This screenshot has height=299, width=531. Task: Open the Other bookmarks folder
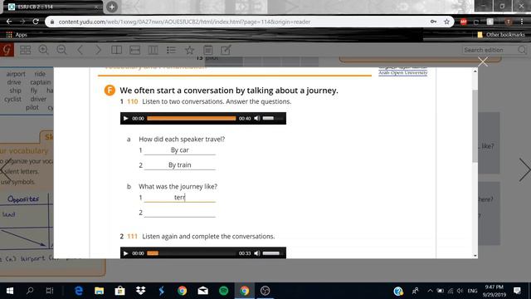coord(501,35)
